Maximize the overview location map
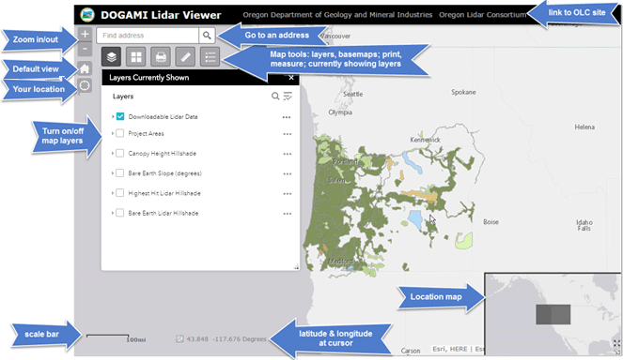Image resolution: width=623 pixels, height=360 pixels. tap(616, 344)
